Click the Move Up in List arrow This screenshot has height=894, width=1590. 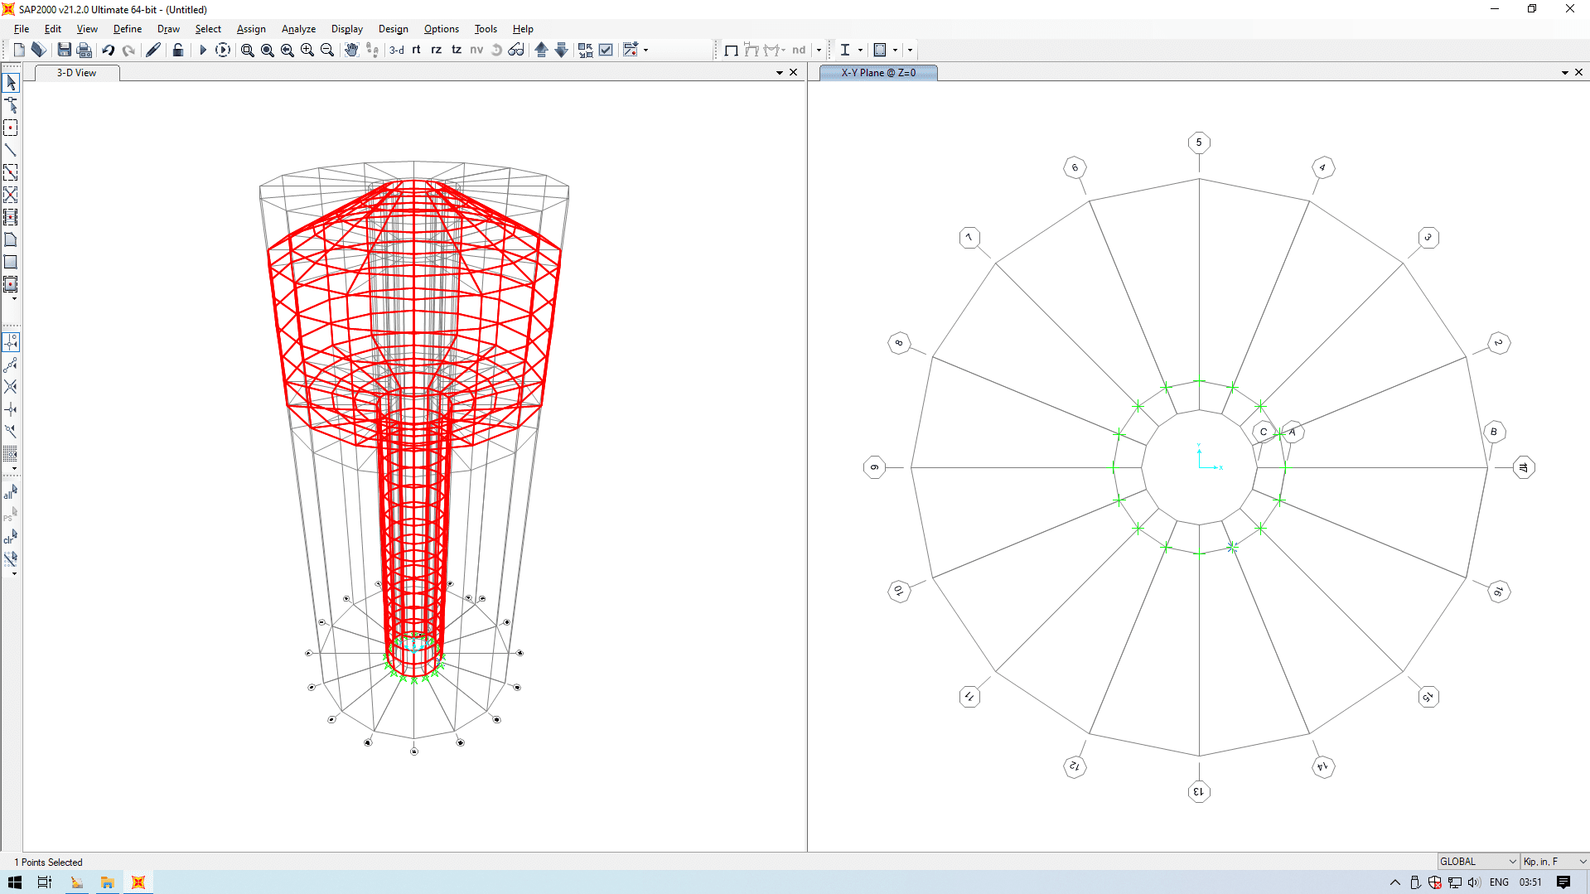click(x=541, y=50)
